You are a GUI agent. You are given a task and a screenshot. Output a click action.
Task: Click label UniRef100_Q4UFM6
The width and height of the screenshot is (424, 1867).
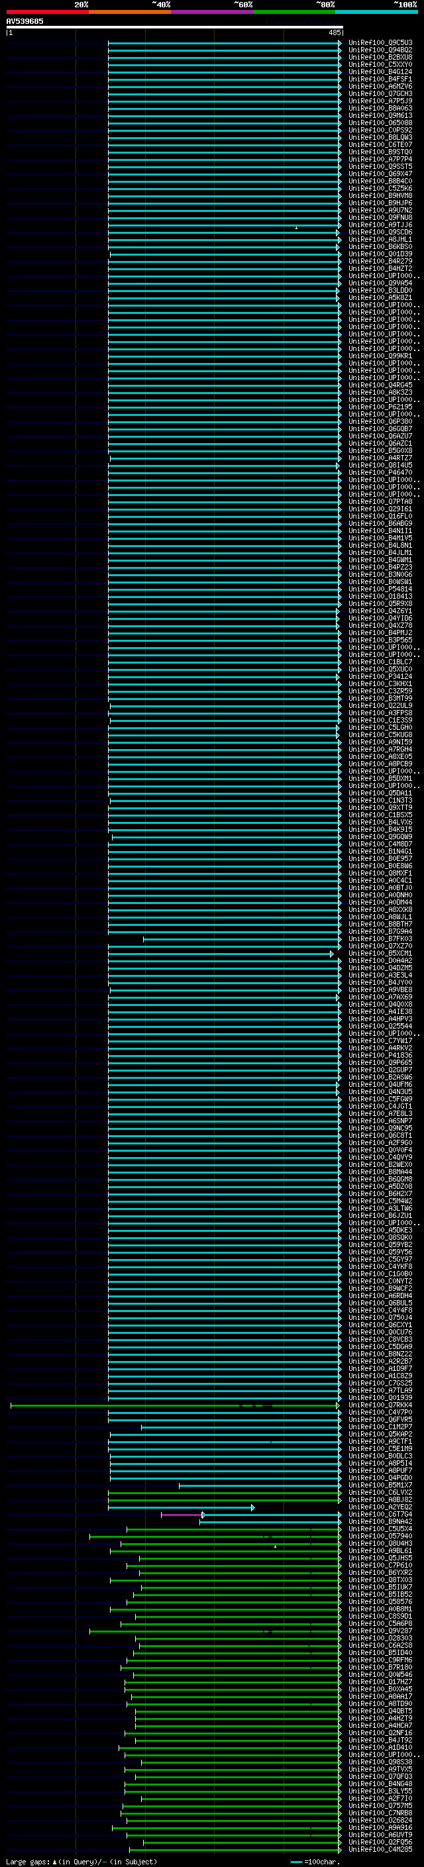380,1084
